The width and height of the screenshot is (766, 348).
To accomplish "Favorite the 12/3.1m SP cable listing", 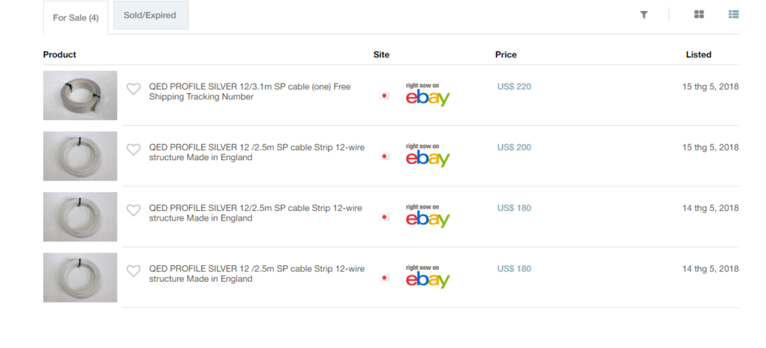I will pyautogui.click(x=133, y=88).
